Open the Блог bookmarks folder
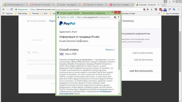The image size is (182, 102). (44, 13)
